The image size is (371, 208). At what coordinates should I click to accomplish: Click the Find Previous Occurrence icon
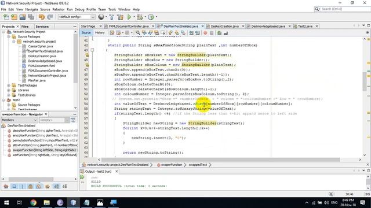(x=144, y=33)
